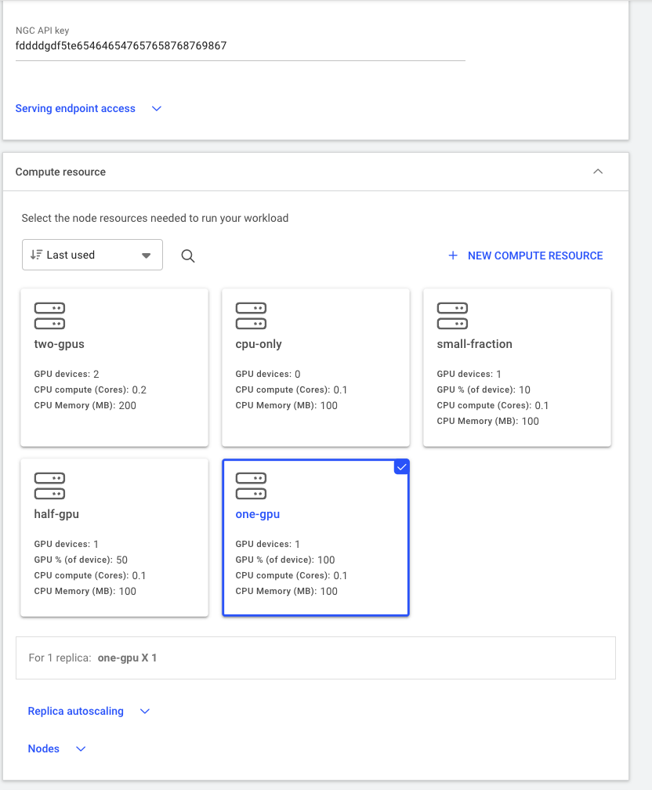
Task: Click 'GPU % (of device): 10' text
Action: 484,390
